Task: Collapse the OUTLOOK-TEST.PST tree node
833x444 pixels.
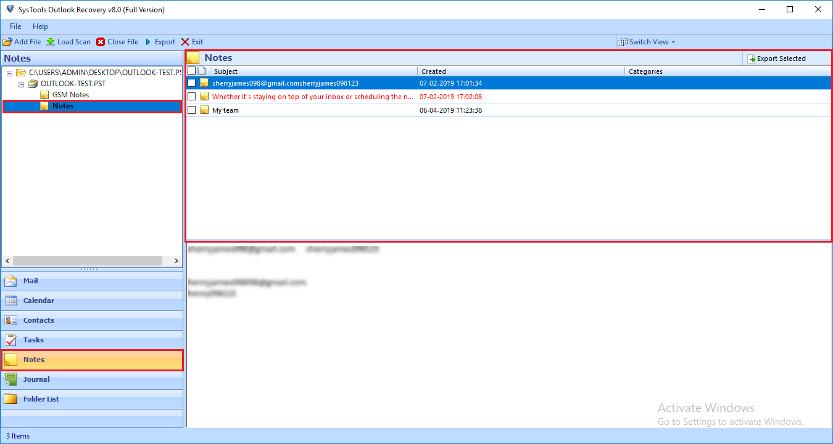Action: coord(22,84)
